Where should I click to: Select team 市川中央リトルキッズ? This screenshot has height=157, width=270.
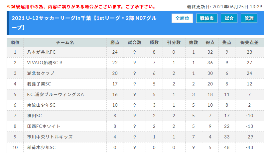50,137
